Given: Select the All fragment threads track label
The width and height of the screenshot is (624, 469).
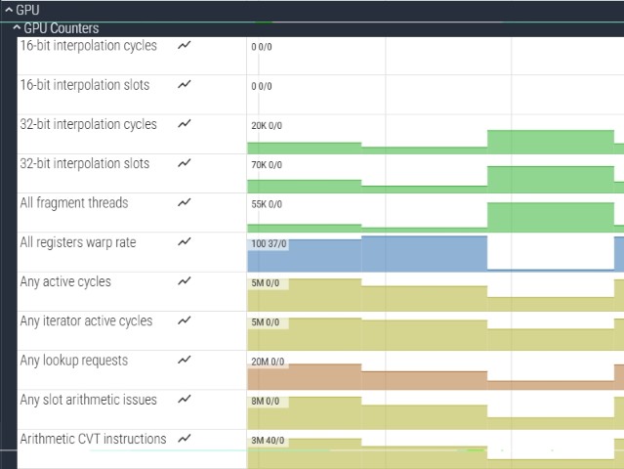Looking at the screenshot, I should [74, 203].
